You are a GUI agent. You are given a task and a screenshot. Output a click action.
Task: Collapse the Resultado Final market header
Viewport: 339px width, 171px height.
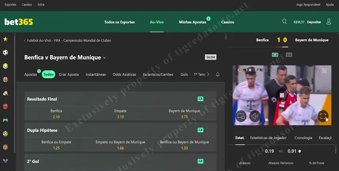coord(120,99)
